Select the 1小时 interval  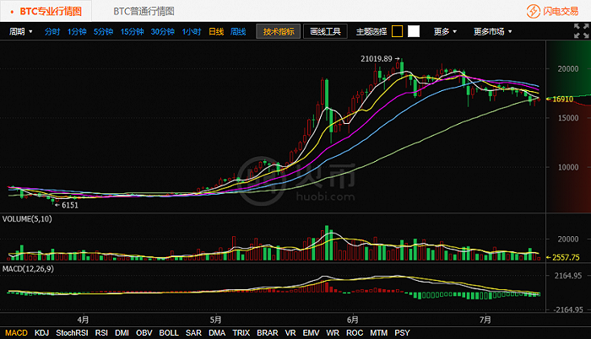pos(192,32)
